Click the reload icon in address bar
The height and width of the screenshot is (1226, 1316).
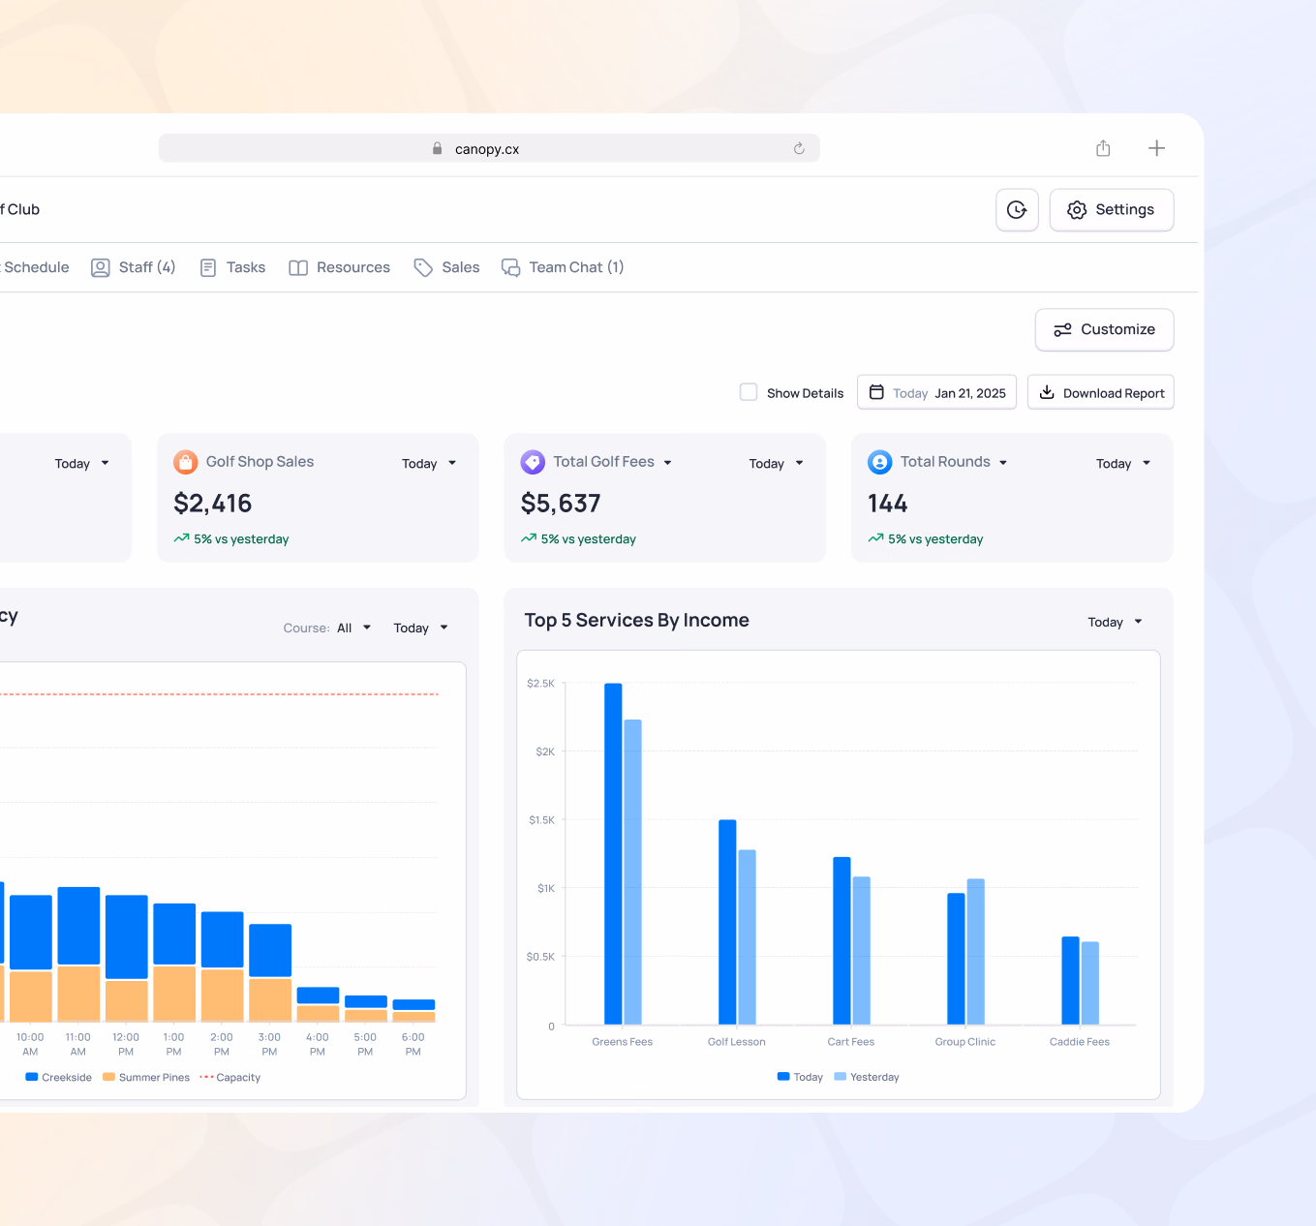click(x=799, y=148)
